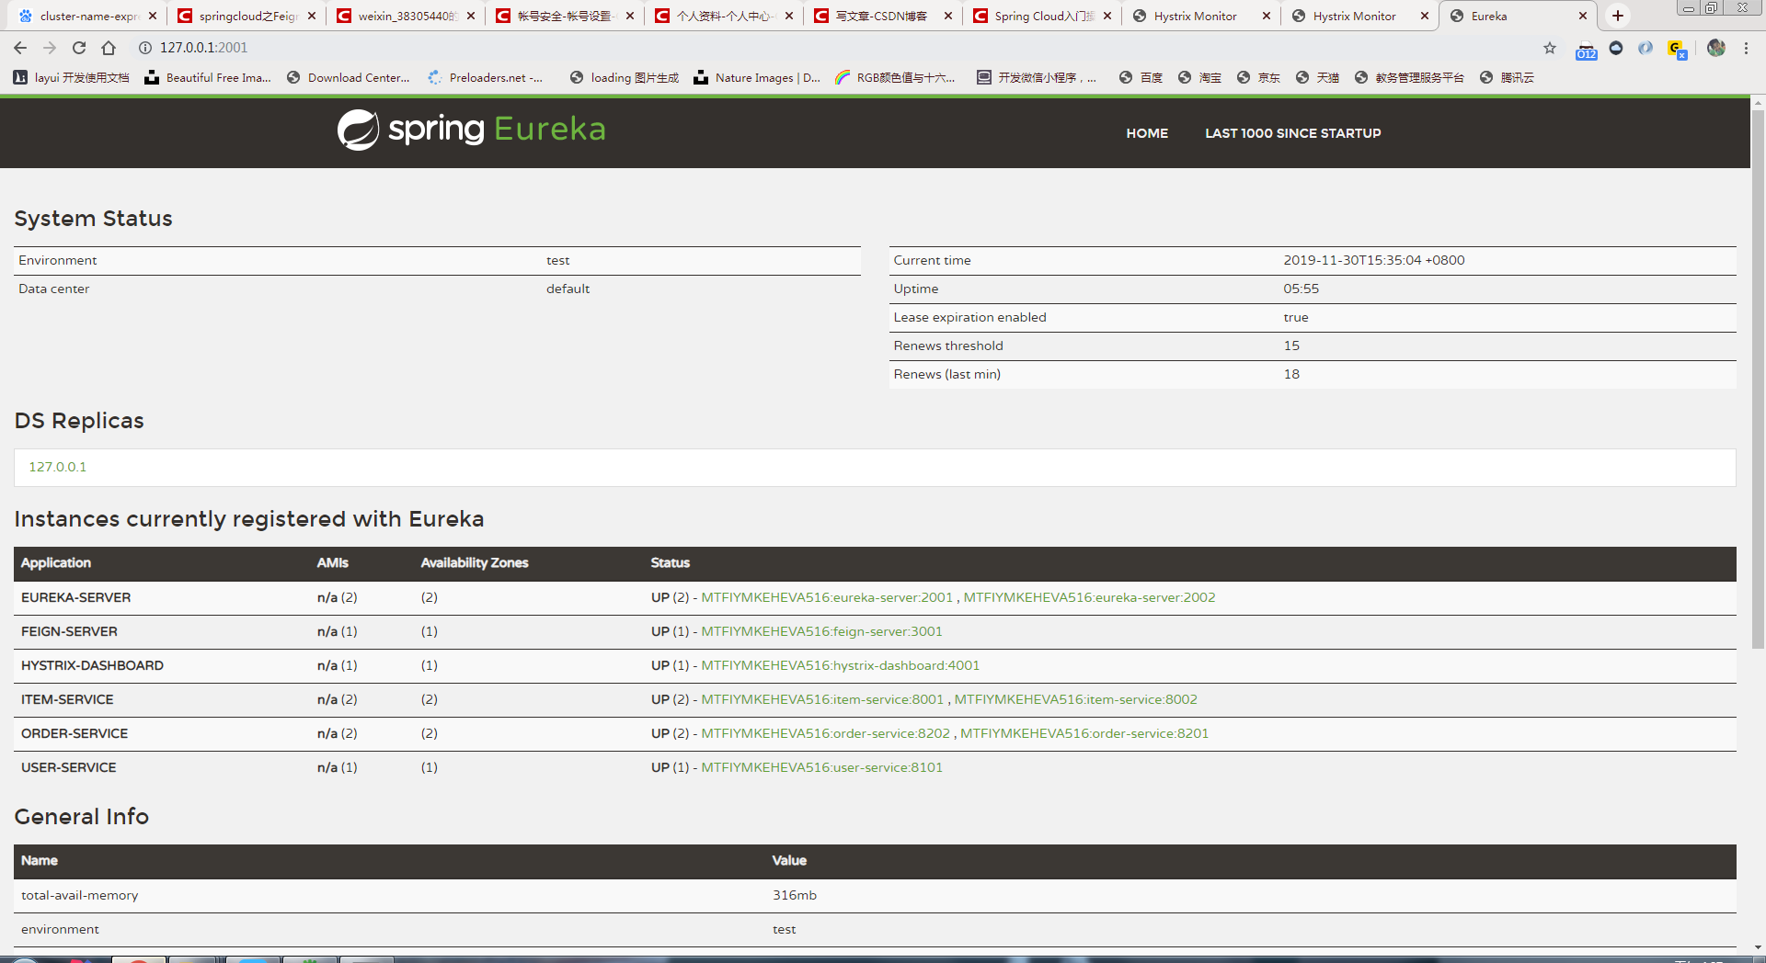Open the item-service:8001 instance link

[x=822, y=699]
